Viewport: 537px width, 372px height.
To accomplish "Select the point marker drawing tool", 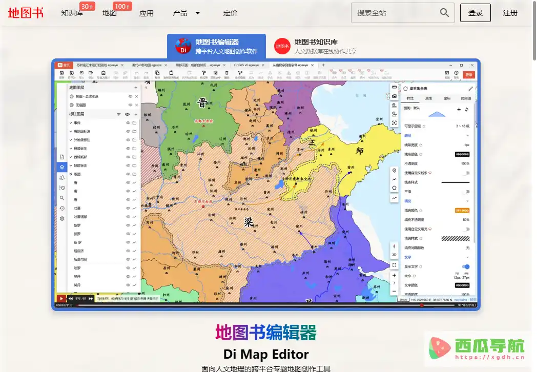I will [x=394, y=171].
